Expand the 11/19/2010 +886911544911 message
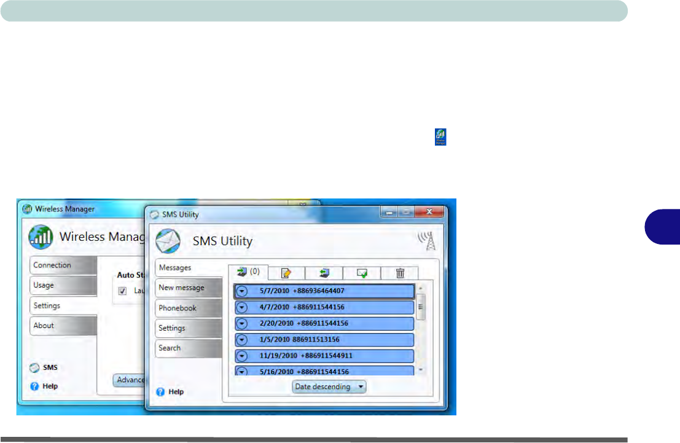 [x=242, y=356]
